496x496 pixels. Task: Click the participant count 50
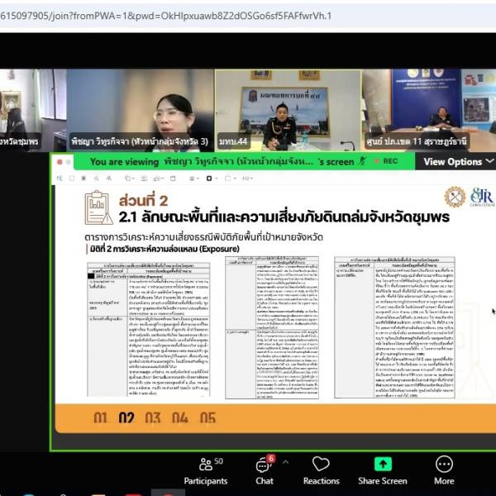218,461
